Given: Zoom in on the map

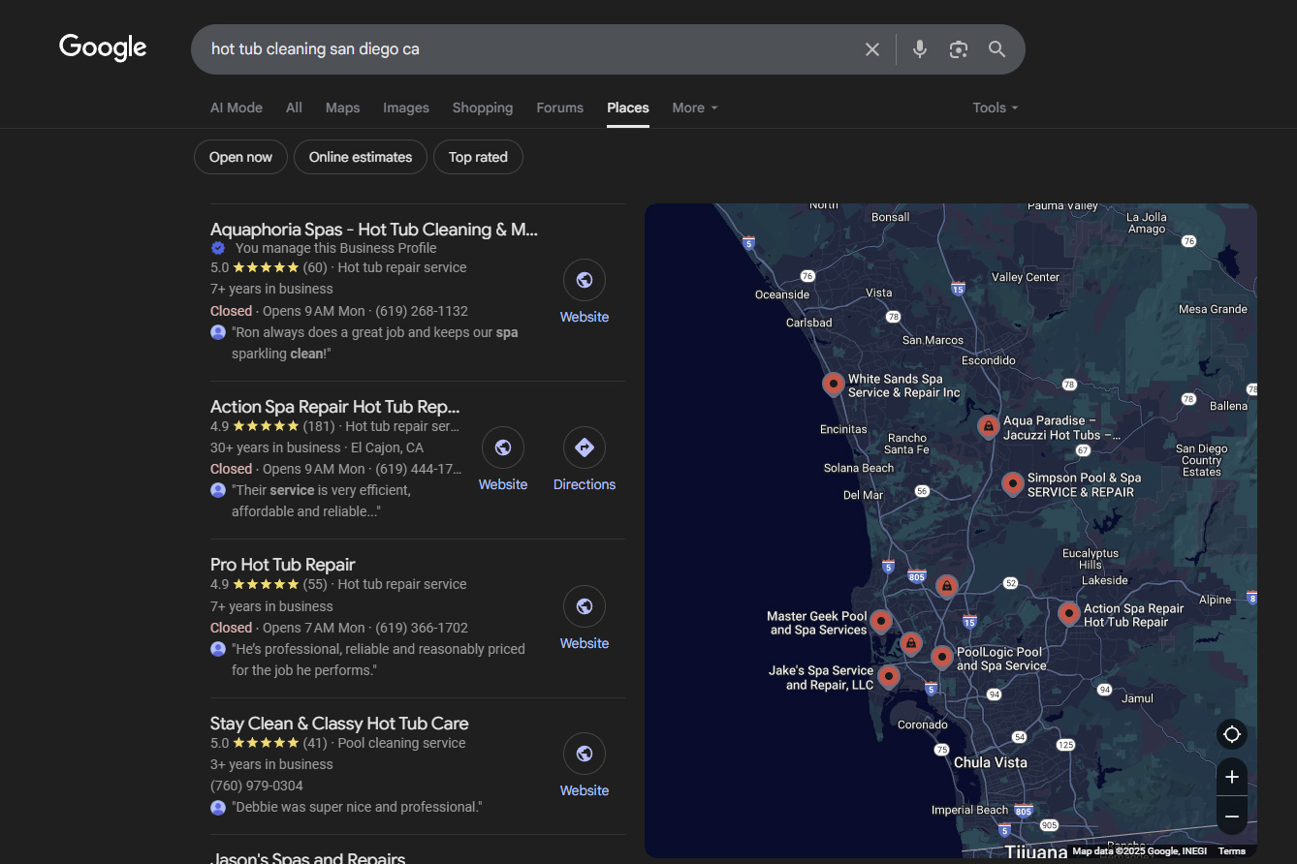Looking at the screenshot, I should click(1232, 777).
